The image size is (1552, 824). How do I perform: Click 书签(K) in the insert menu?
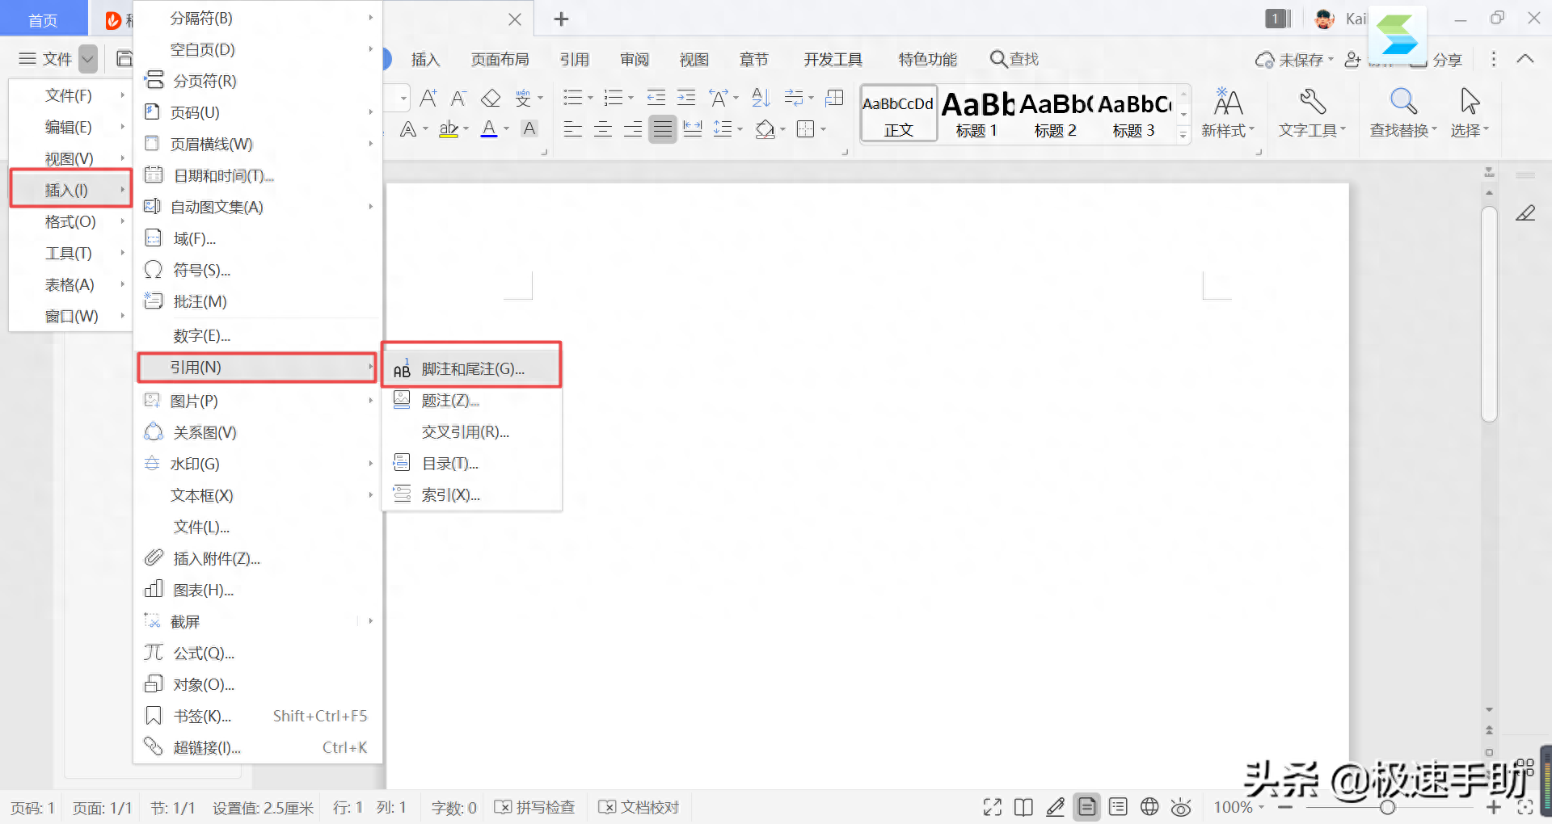pos(259,716)
